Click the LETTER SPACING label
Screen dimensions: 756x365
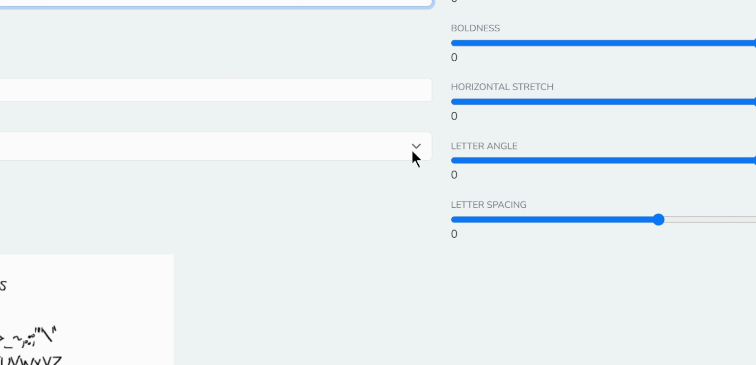pos(488,205)
